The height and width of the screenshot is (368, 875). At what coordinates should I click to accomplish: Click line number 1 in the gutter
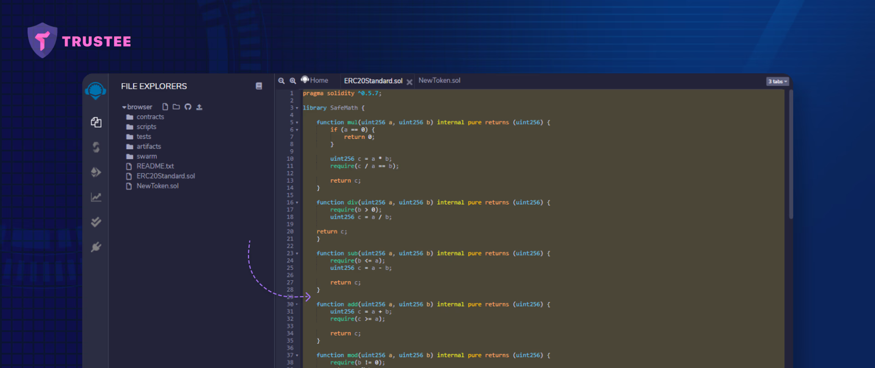point(292,93)
